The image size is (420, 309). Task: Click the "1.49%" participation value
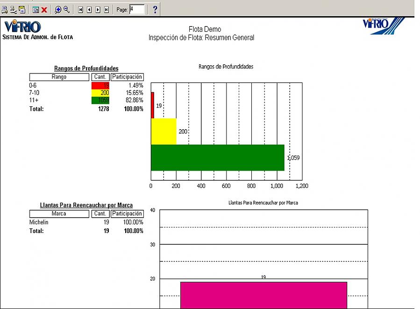click(135, 86)
